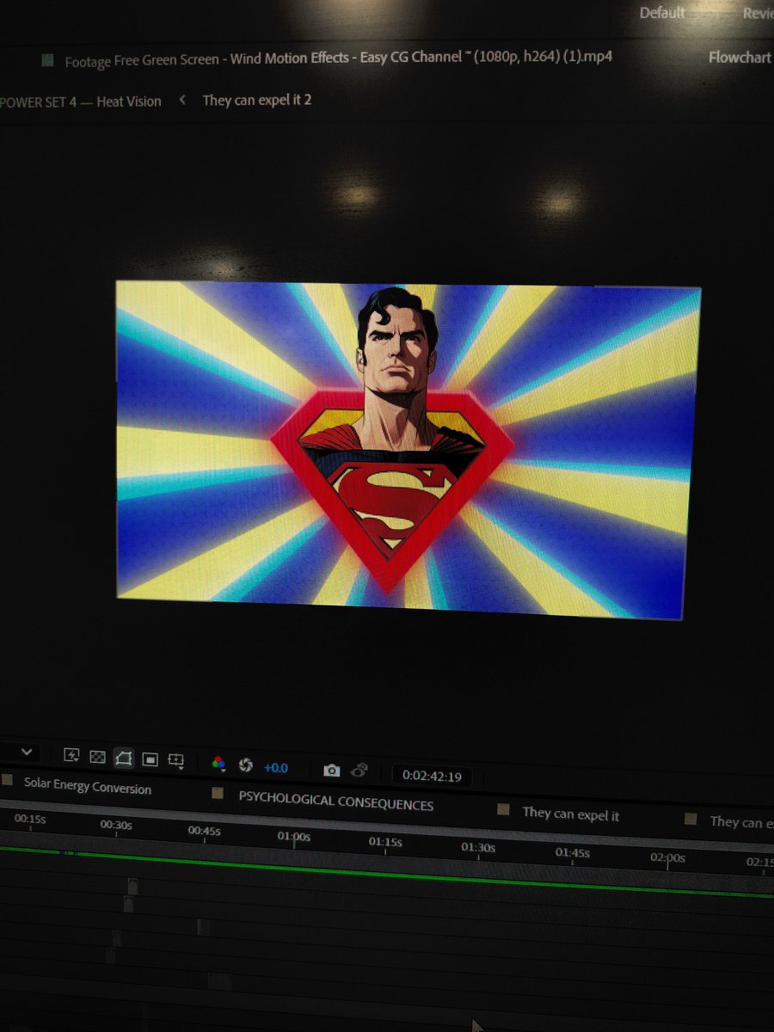
Task: Click label color square of Solar Energy Conversion
Action: 7,780
